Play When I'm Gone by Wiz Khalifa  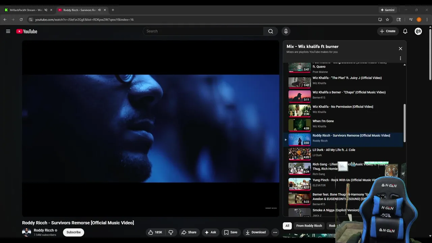323,121
